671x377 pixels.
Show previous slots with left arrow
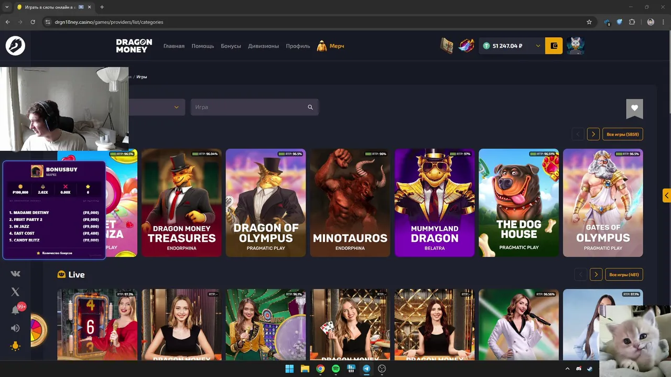(578, 134)
